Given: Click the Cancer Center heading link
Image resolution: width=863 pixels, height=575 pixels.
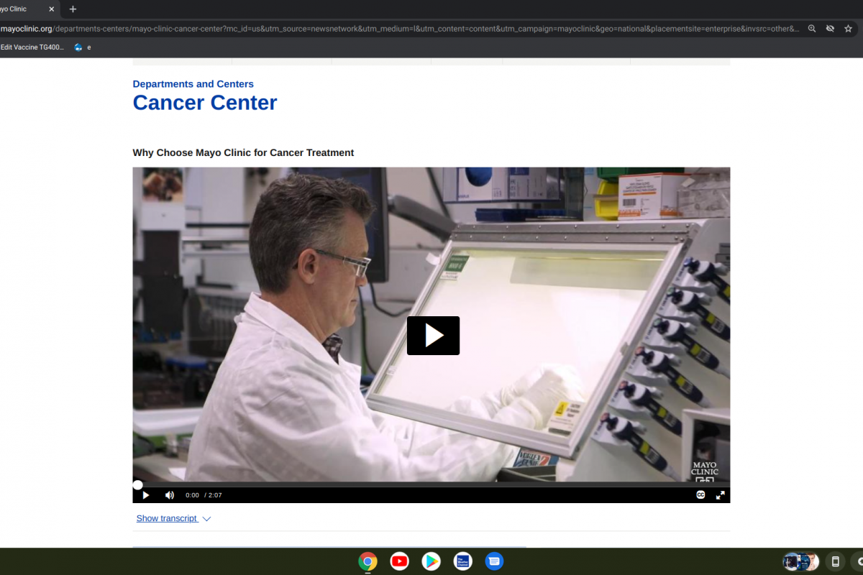Looking at the screenshot, I should 205,103.
